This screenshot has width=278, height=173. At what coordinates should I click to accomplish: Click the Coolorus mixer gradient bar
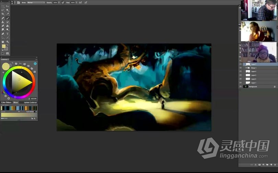(x=19, y=115)
